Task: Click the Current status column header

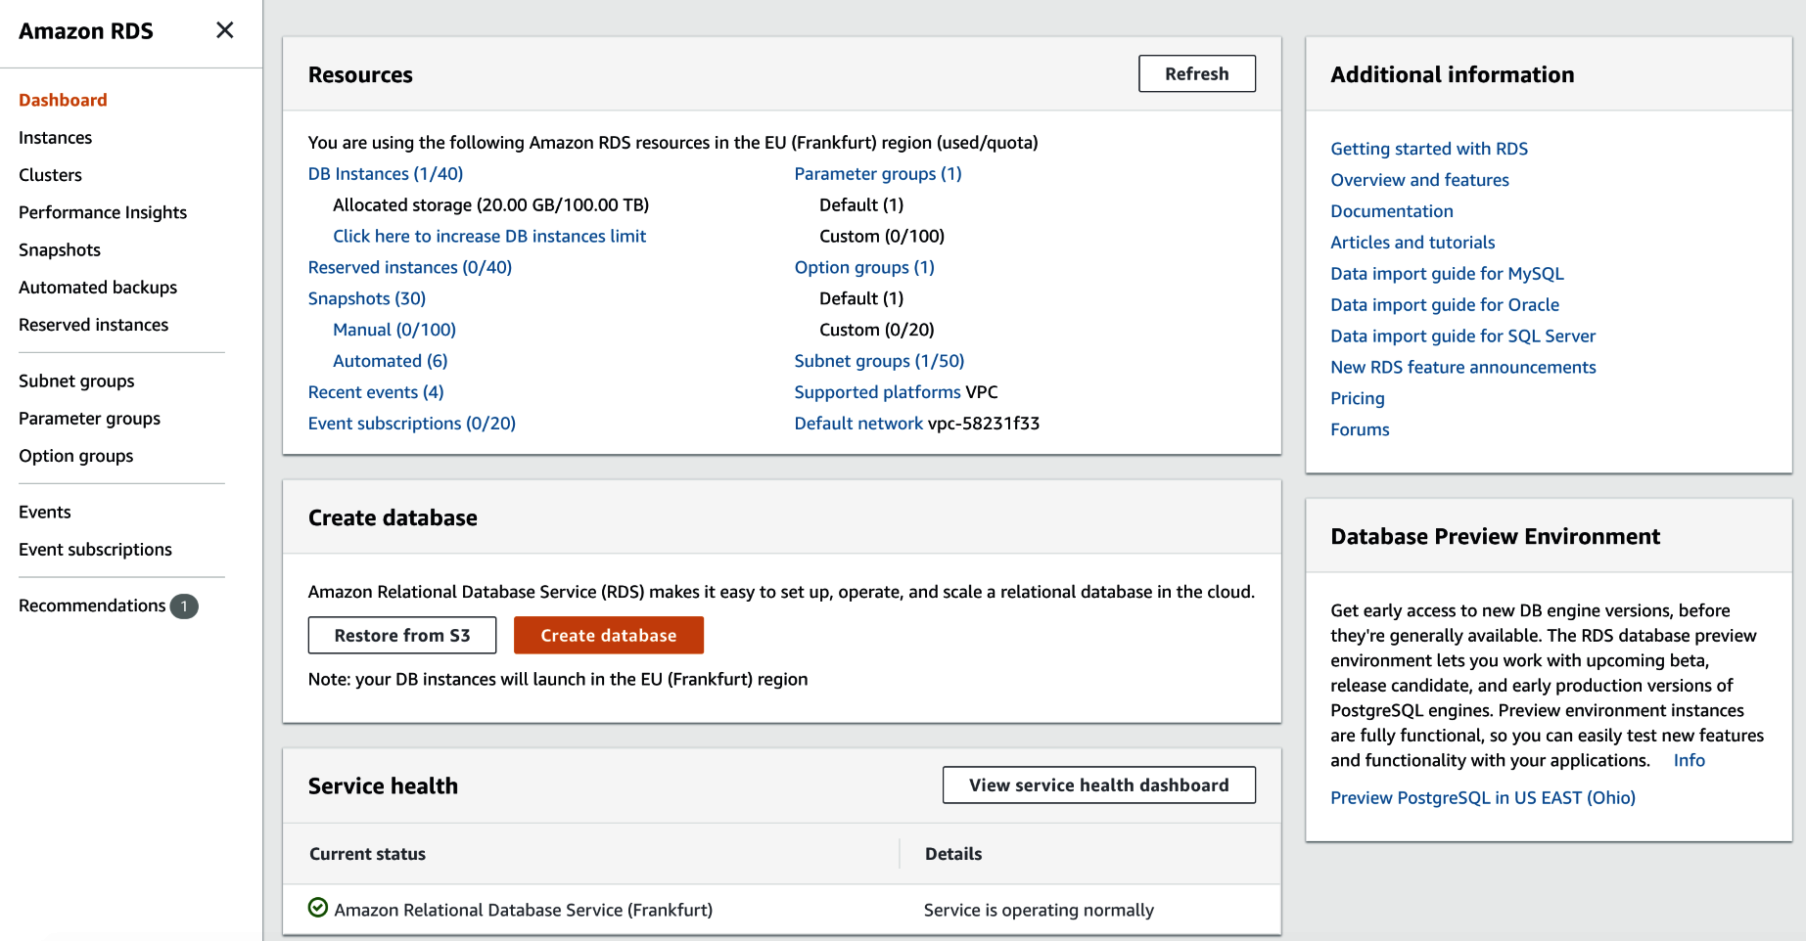Action: pyautogui.click(x=367, y=854)
